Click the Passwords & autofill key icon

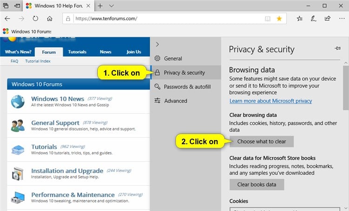157,87
